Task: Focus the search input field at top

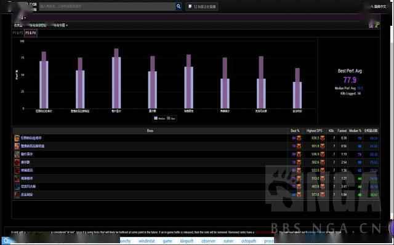Action: (x=107, y=7)
